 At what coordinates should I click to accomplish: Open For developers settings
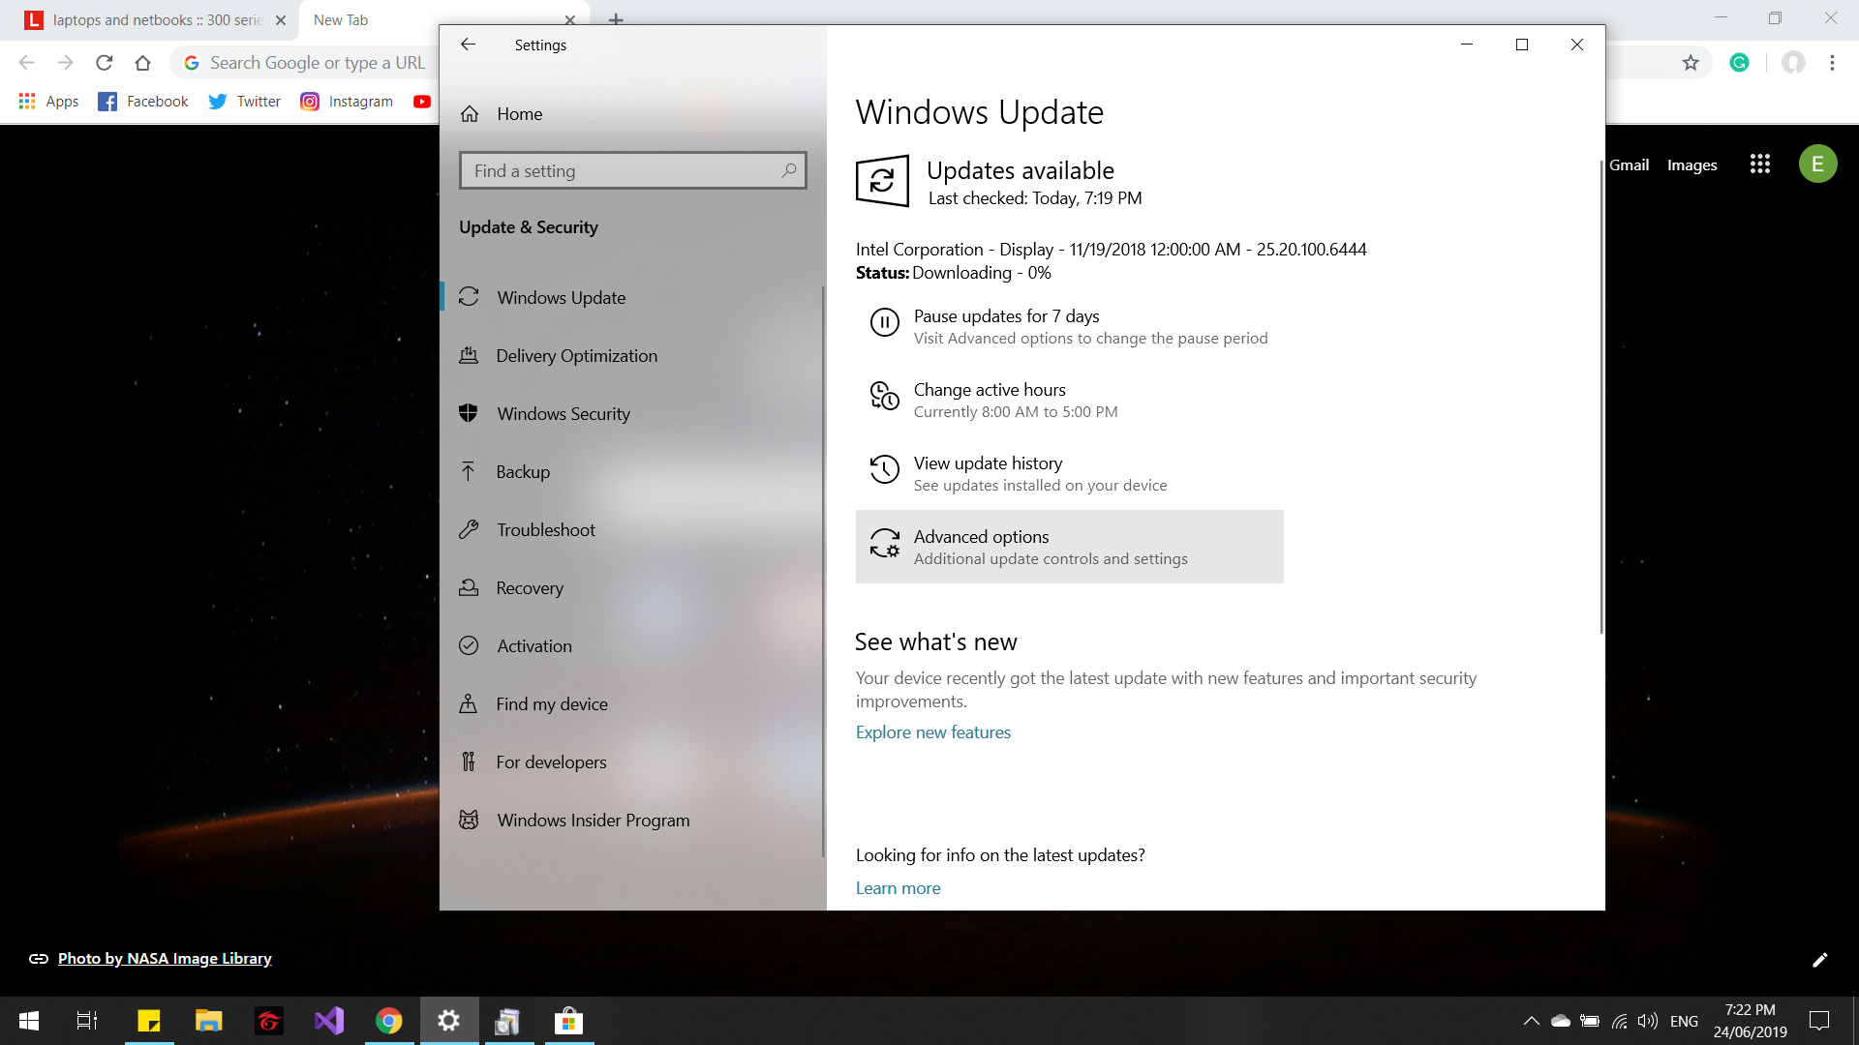pyautogui.click(x=551, y=762)
